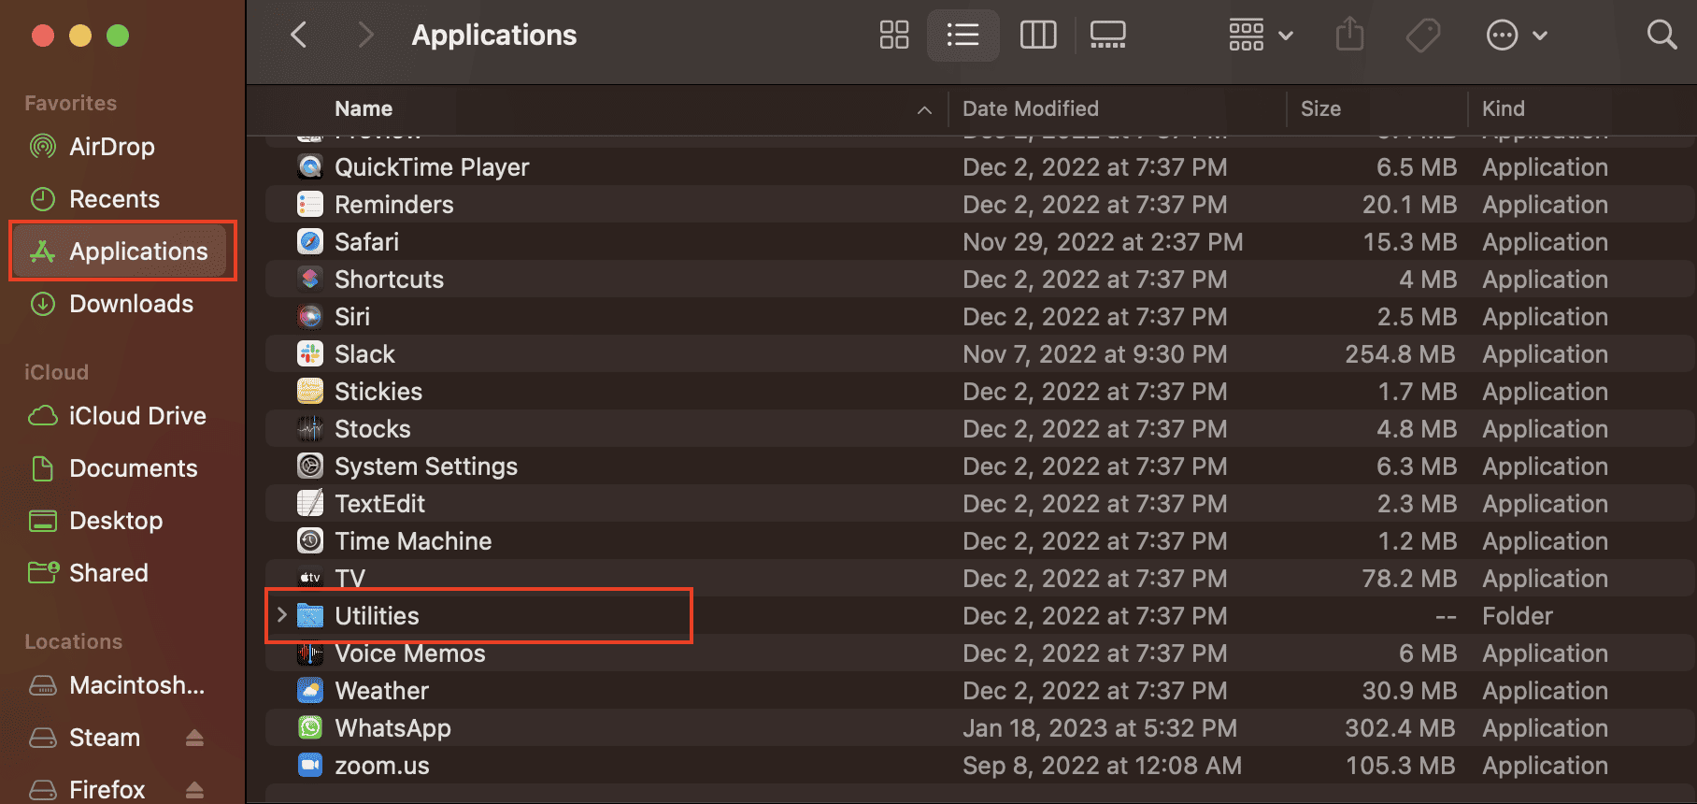Select iCloud Drive in sidebar
This screenshot has width=1697, height=804.
pos(136,416)
